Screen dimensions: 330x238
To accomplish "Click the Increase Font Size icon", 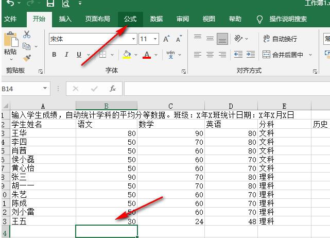I will coord(166,39).
